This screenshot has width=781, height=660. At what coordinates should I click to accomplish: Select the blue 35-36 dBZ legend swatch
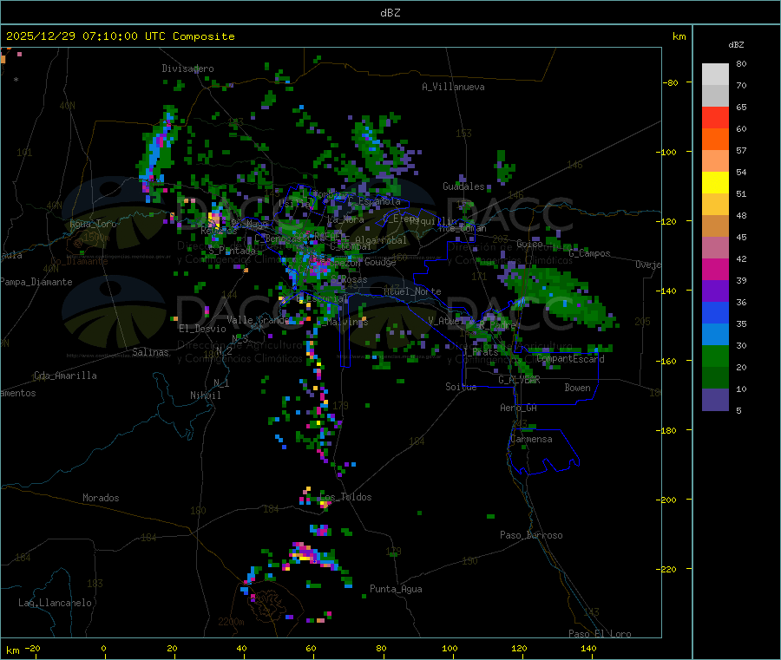(x=715, y=312)
